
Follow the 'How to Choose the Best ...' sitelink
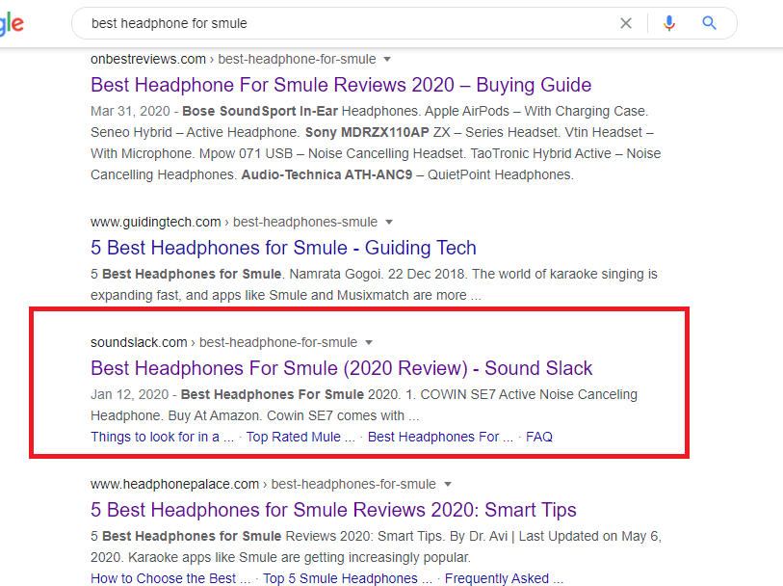[x=170, y=578]
